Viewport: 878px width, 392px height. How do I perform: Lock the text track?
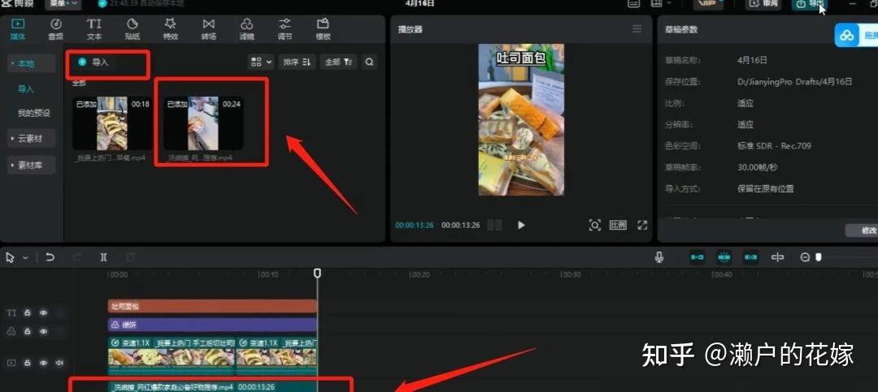pyautogui.click(x=27, y=313)
